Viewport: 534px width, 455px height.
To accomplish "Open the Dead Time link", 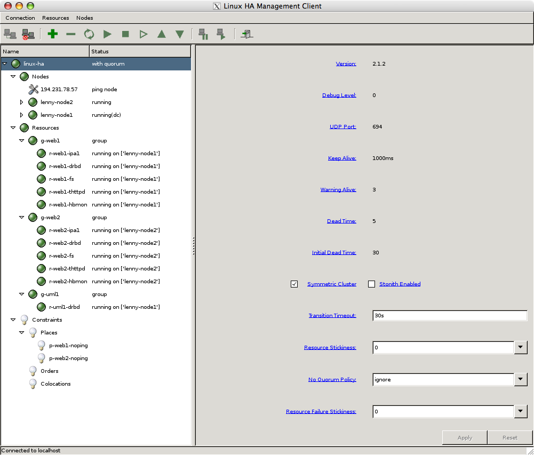I will pos(341,221).
